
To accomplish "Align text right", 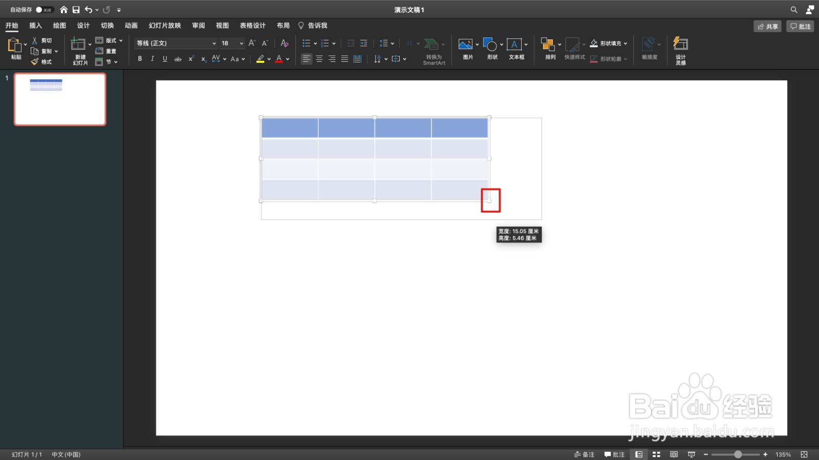I will tap(332, 59).
